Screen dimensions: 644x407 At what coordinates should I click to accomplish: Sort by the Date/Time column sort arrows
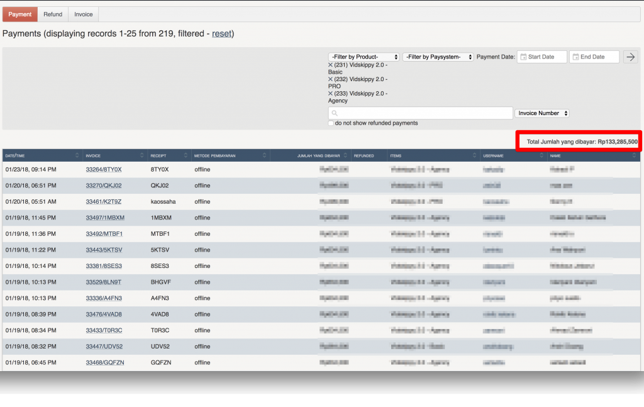[x=77, y=155]
